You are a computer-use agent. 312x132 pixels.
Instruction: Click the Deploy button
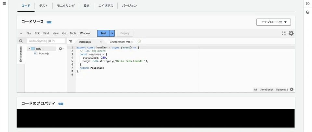pyautogui.click(x=125, y=33)
